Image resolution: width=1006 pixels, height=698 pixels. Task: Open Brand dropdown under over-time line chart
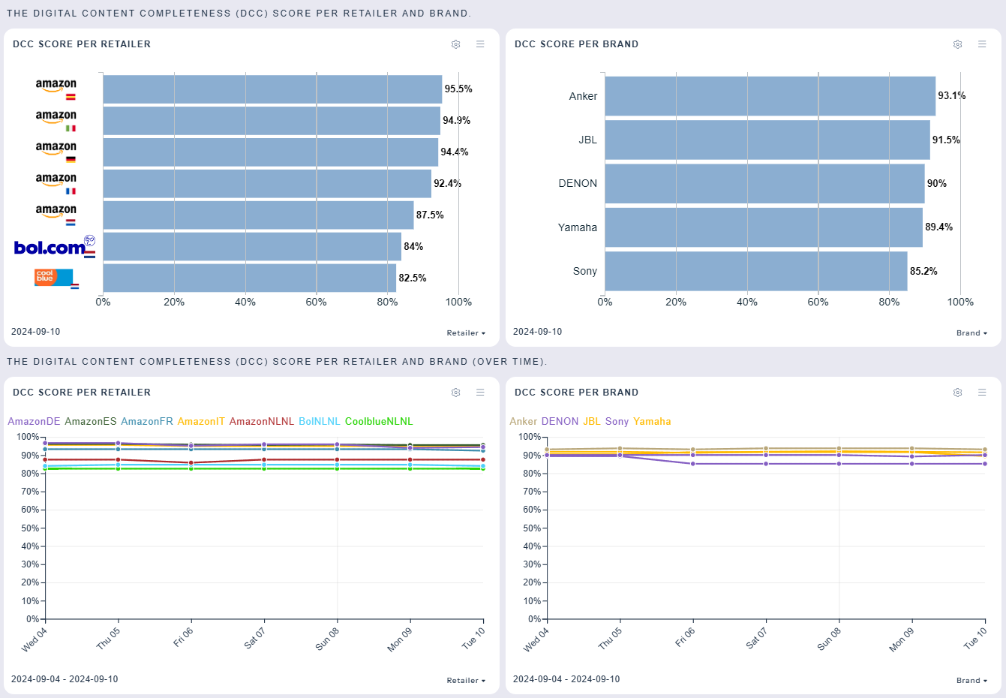[971, 681]
